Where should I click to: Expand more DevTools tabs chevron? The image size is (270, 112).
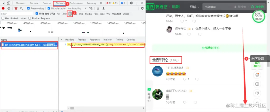pyautogui.click(x=101, y=3)
